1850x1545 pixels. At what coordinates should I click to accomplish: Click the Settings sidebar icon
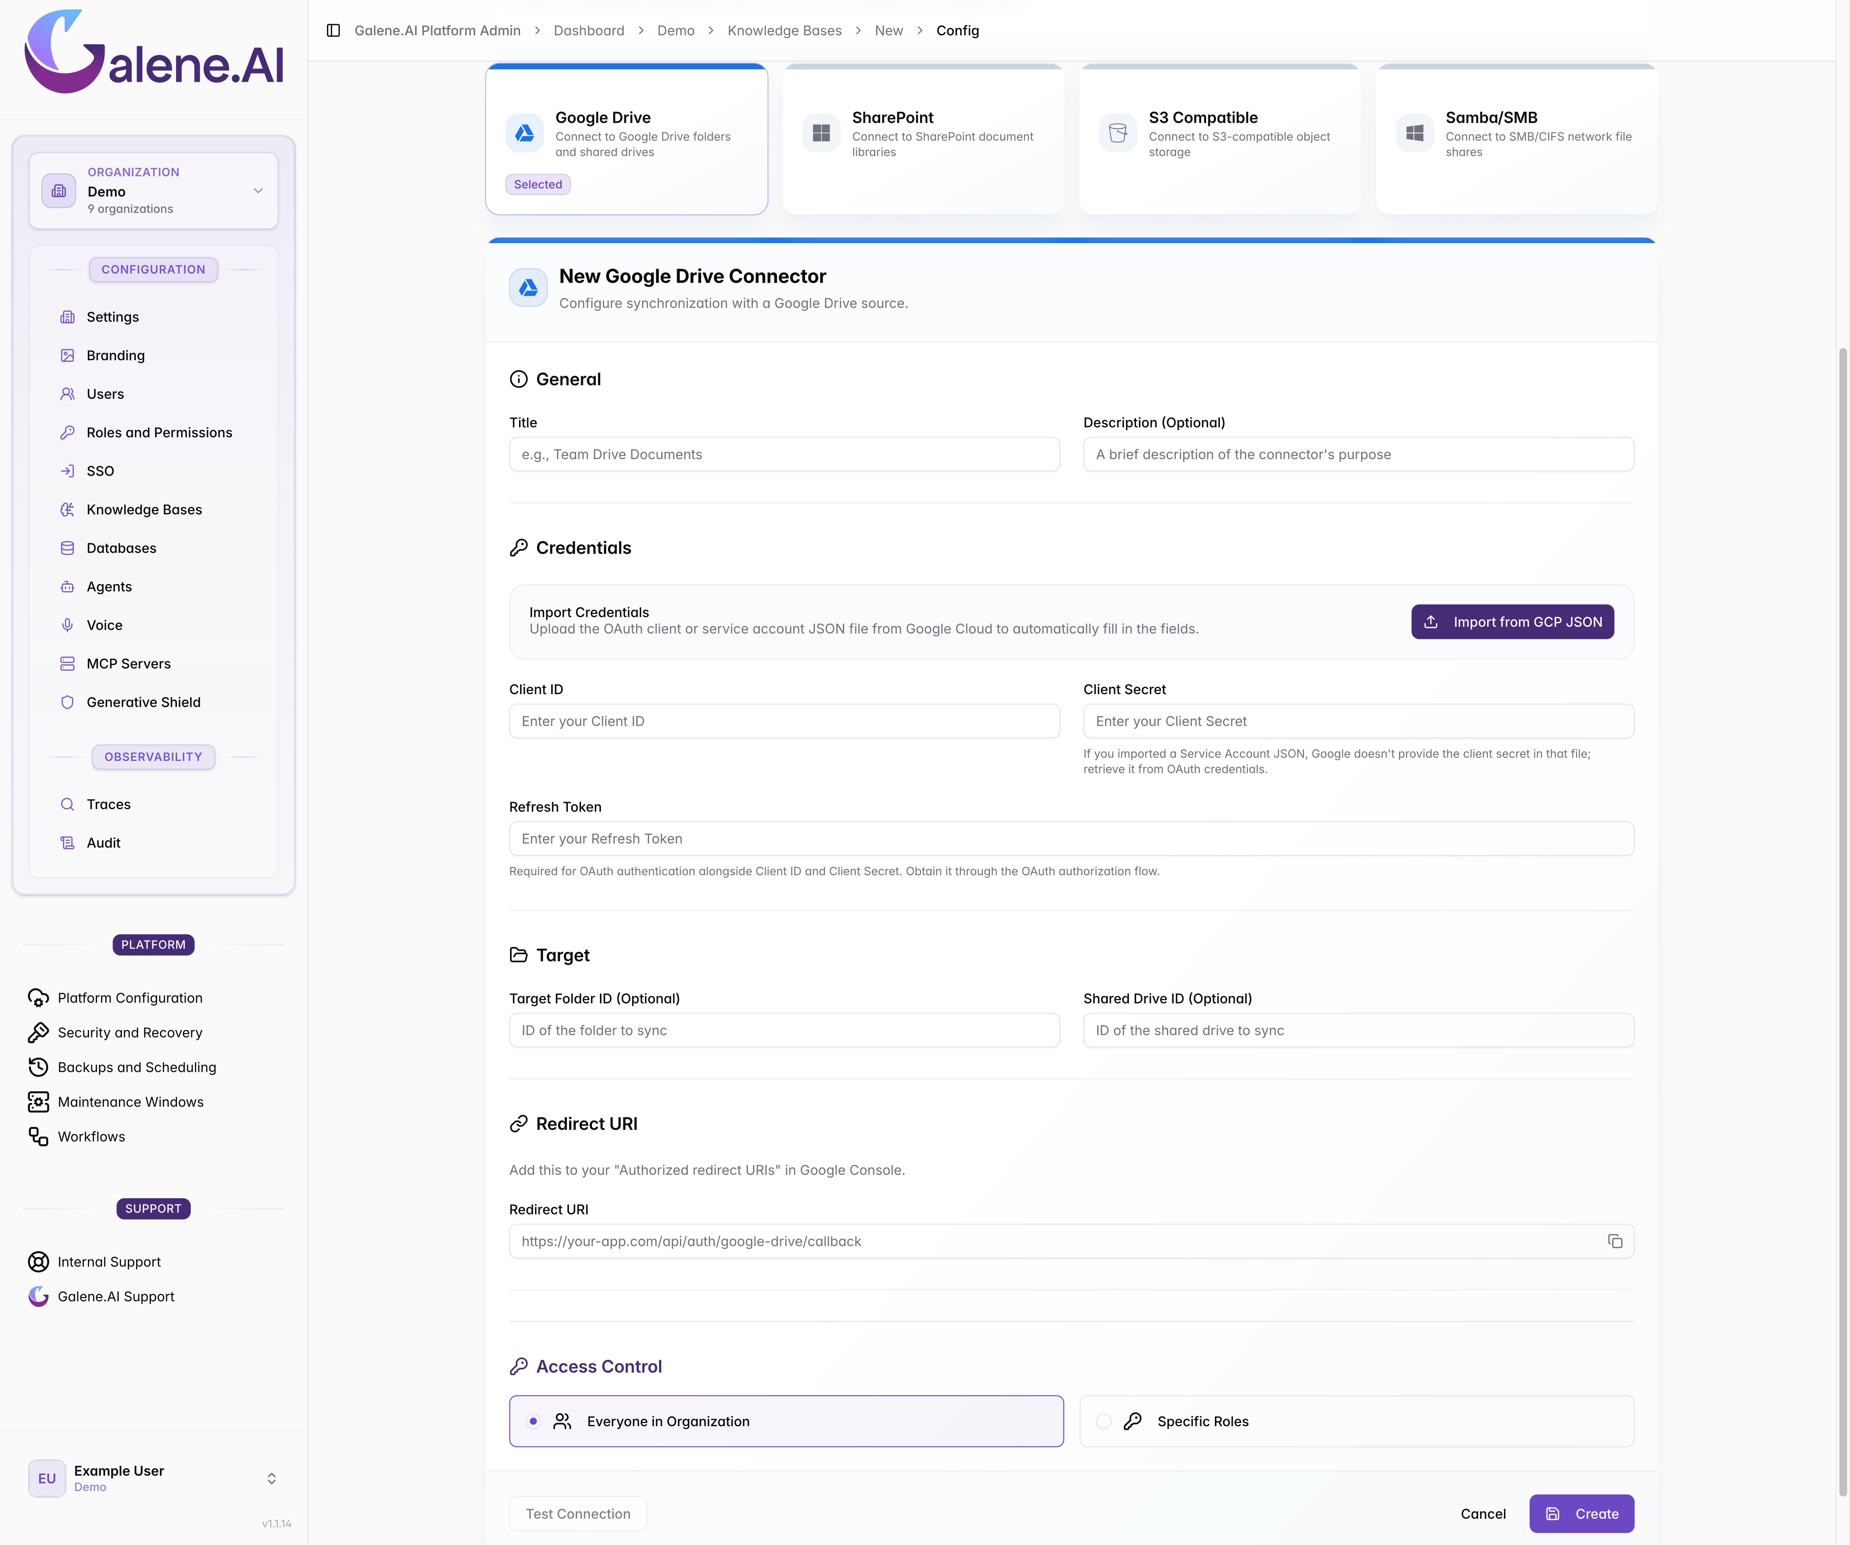click(67, 317)
